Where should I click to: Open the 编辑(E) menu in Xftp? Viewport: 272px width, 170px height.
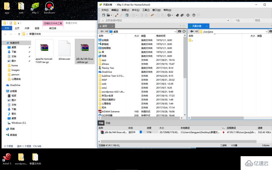tap(115, 10)
